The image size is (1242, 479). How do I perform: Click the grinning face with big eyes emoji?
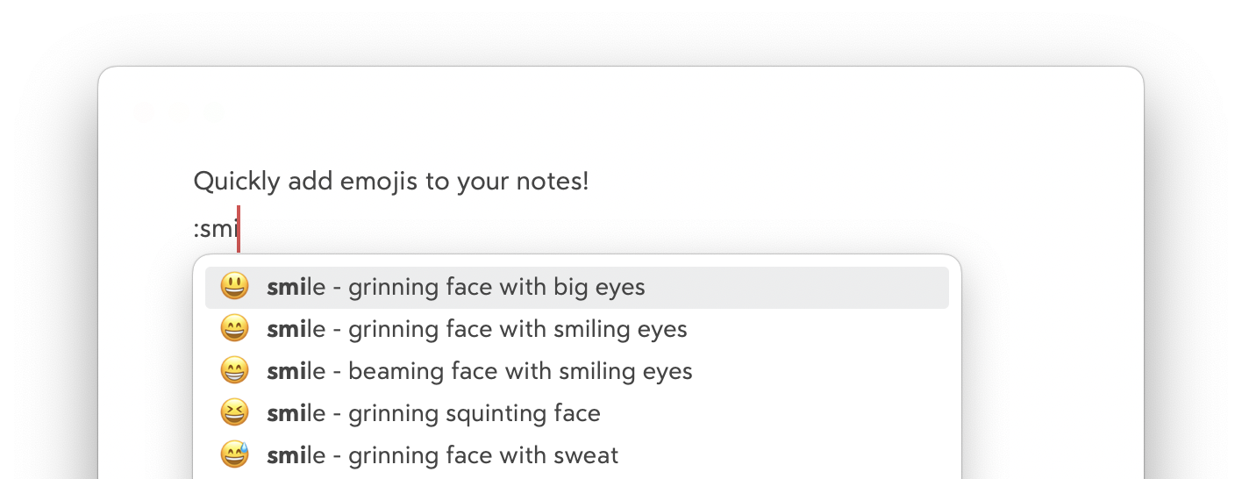point(234,287)
